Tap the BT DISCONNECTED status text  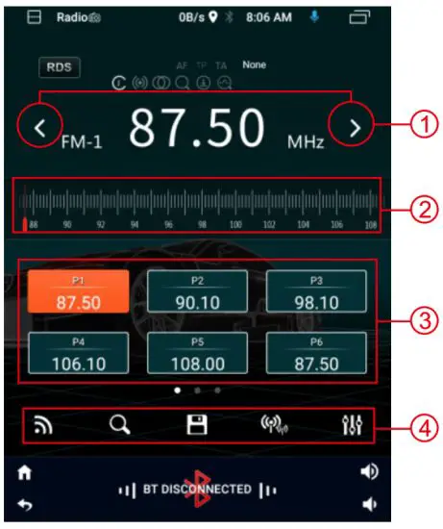coord(197,490)
